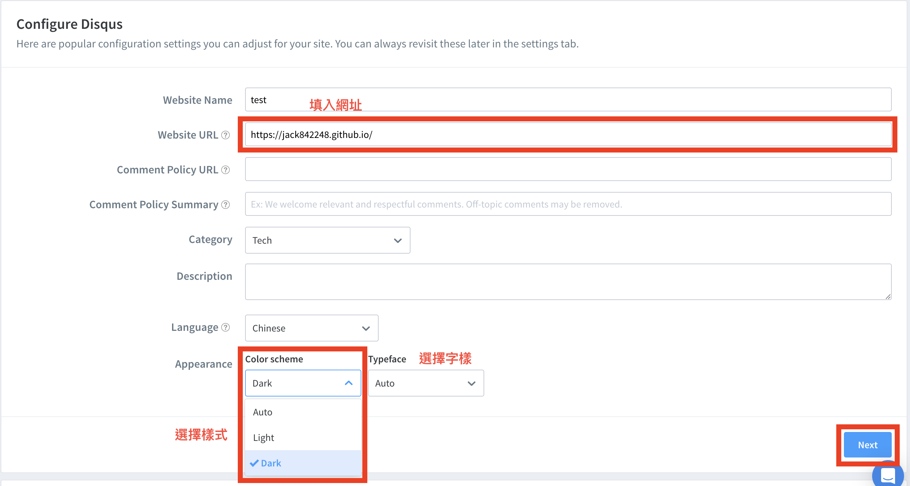Click the Website URL help icon
The height and width of the screenshot is (486, 910).
click(x=226, y=135)
